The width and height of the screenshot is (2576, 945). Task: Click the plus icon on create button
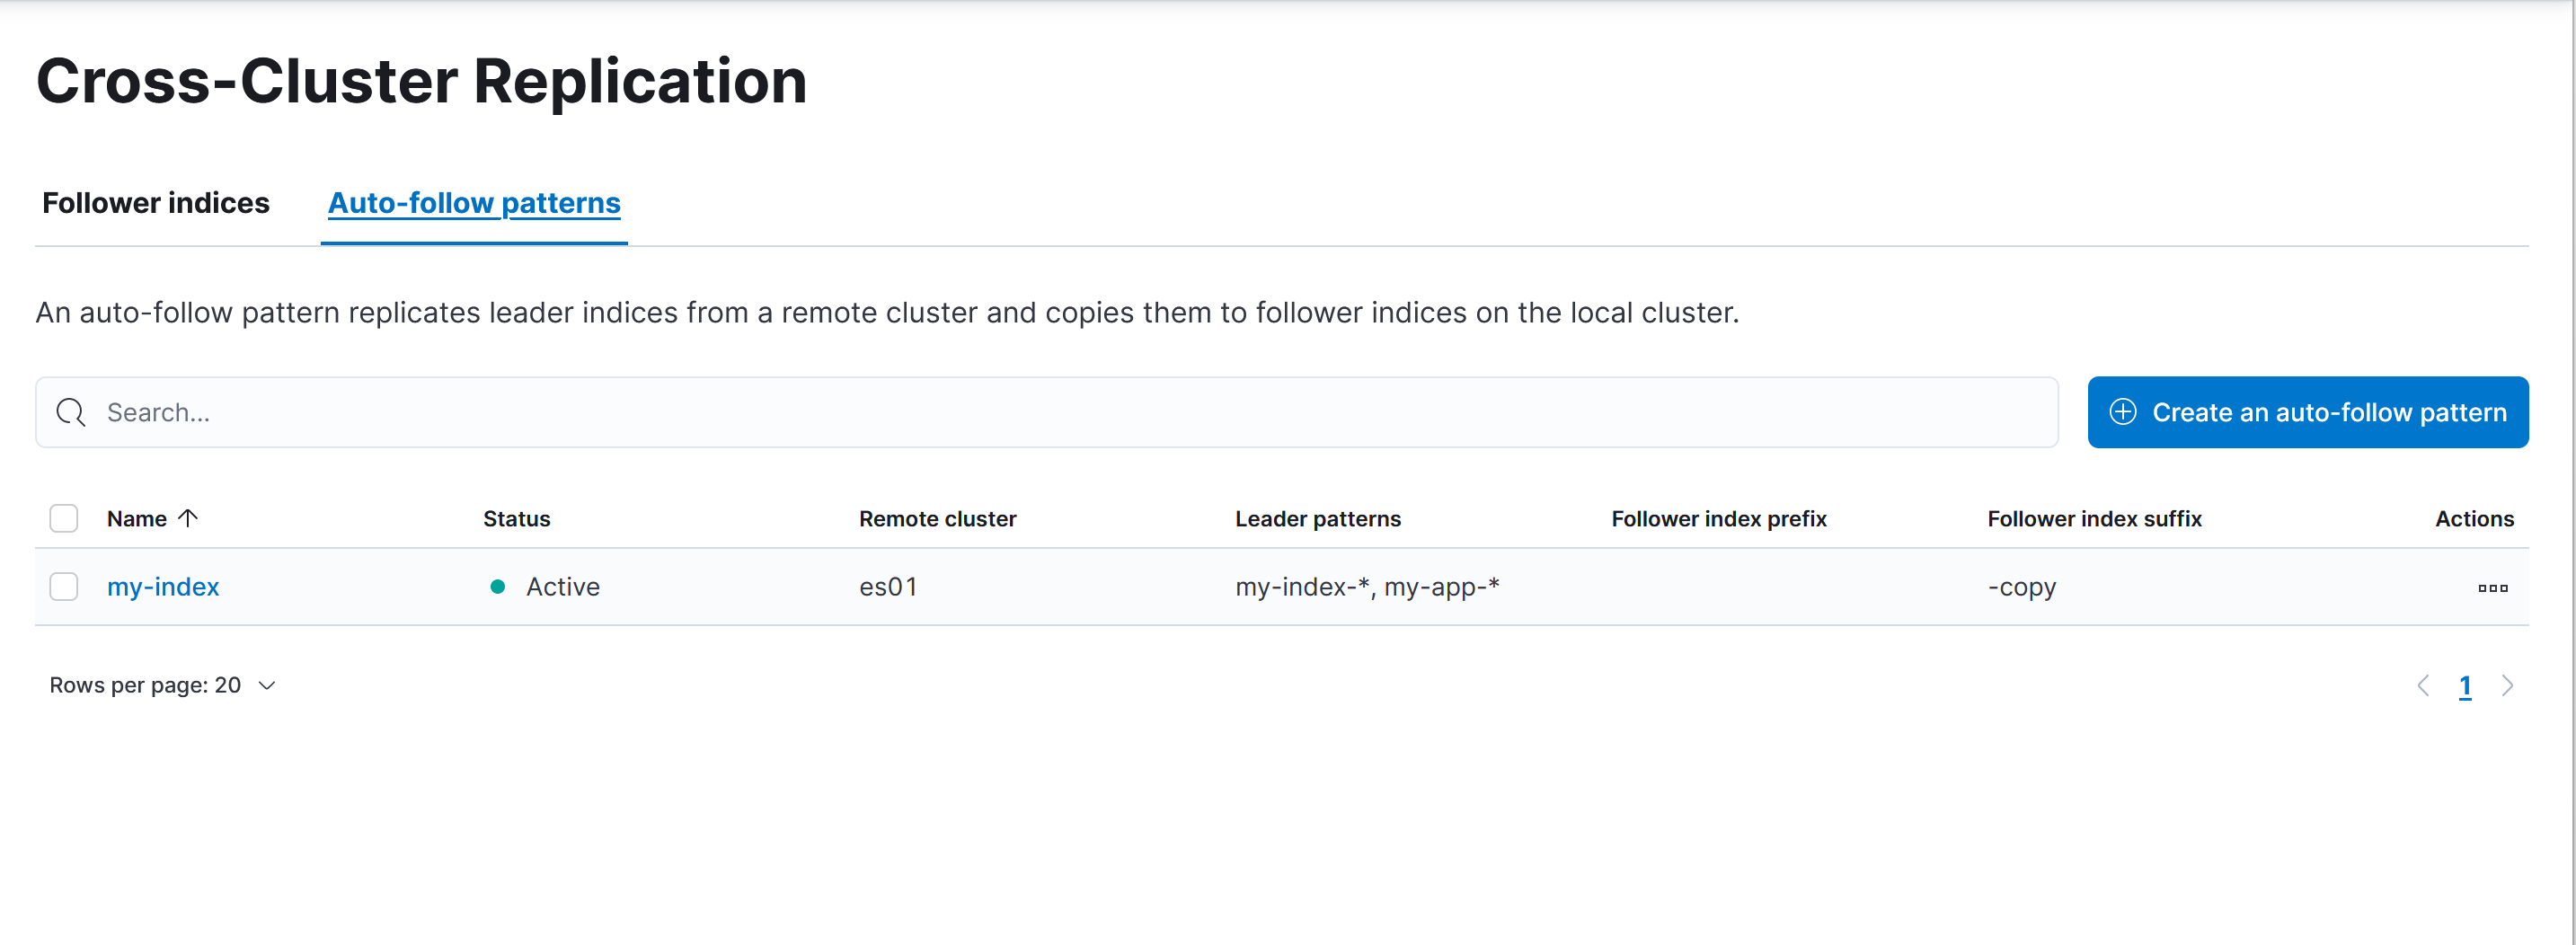click(x=2122, y=412)
